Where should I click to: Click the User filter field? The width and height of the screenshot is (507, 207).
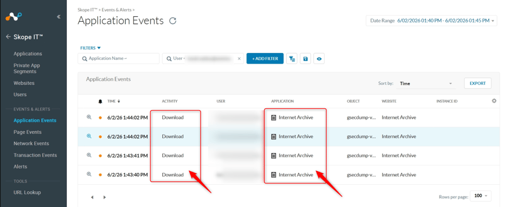tap(202, 59)
